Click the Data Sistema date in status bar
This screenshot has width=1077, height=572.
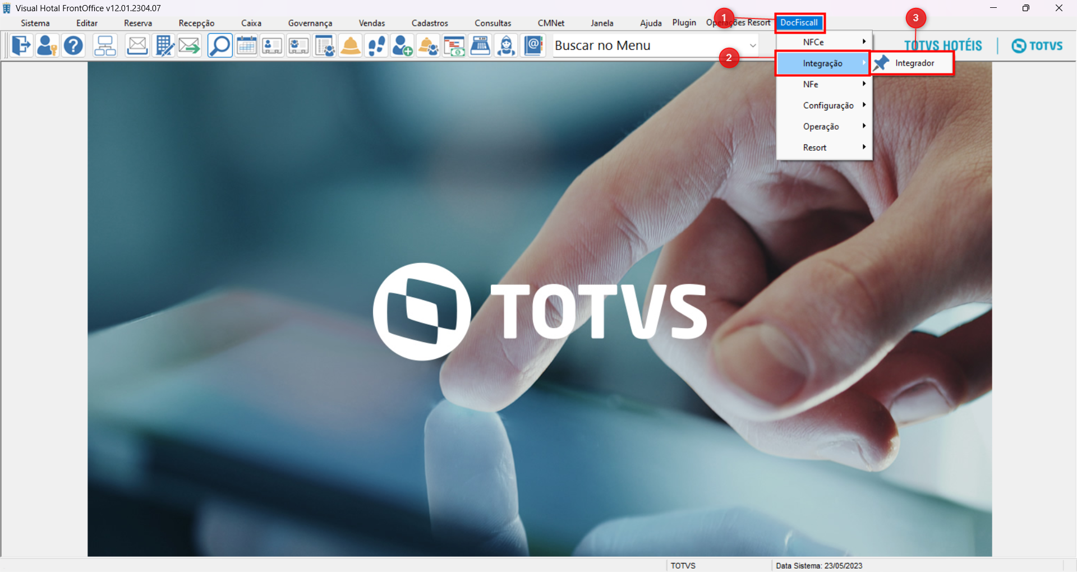tap(819, 565)
